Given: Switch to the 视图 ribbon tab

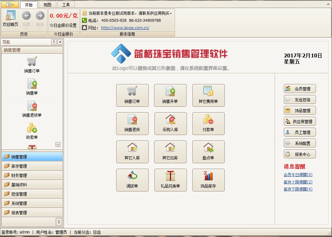Looking at the screenshot, I should [47, 5].
